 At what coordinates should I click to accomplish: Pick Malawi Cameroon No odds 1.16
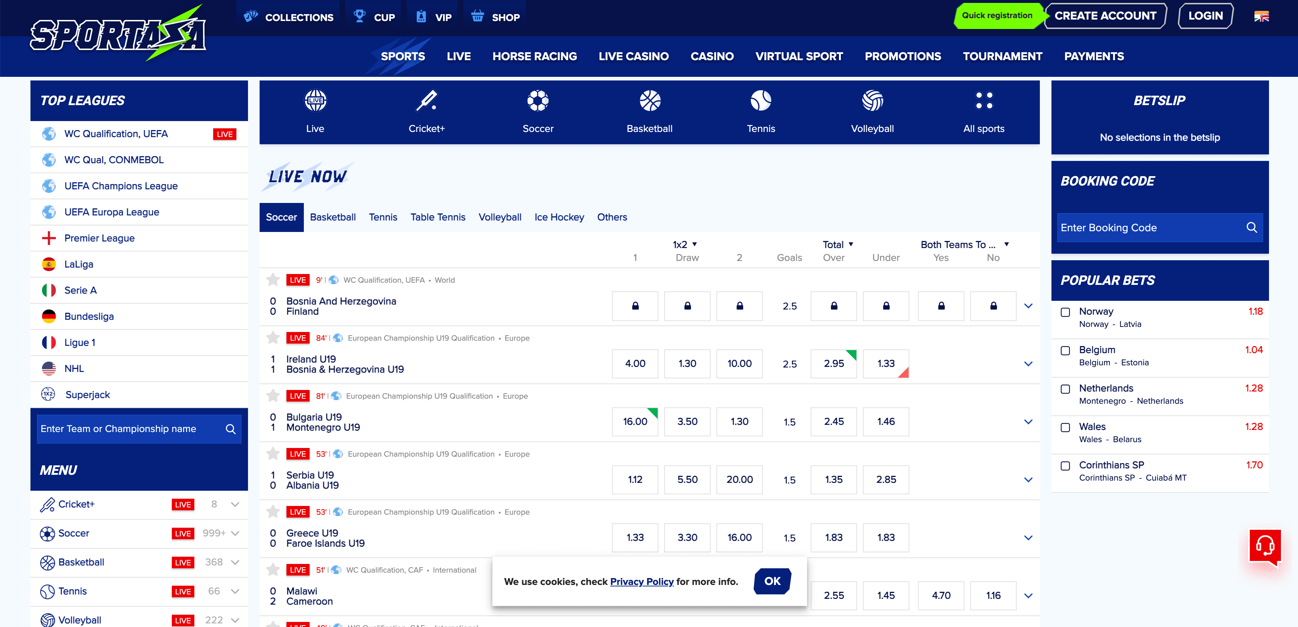click(993, 595)
